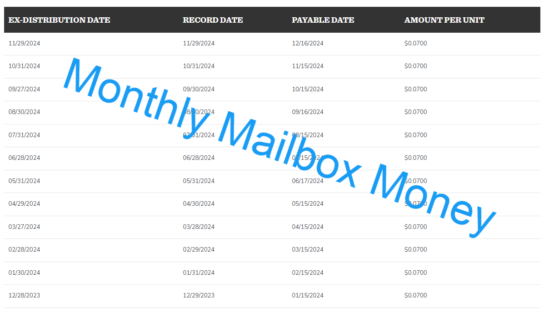The height and width of the screenshot is (312, 544).
Task: Sort by the EX-DISTRIBUTION DATE column header
Action: [x=59, y=20]
